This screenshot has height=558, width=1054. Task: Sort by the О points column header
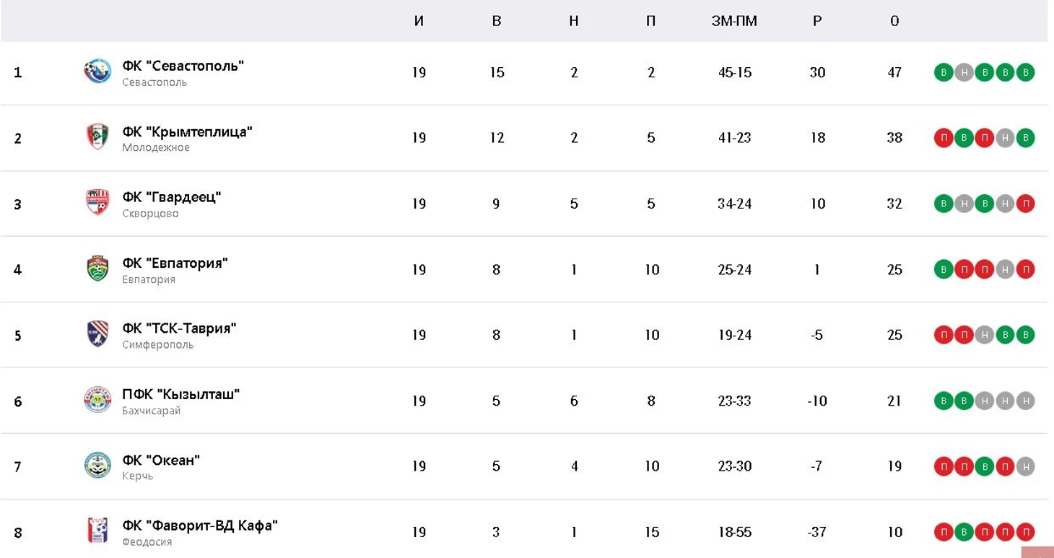[x=894, y=21]
